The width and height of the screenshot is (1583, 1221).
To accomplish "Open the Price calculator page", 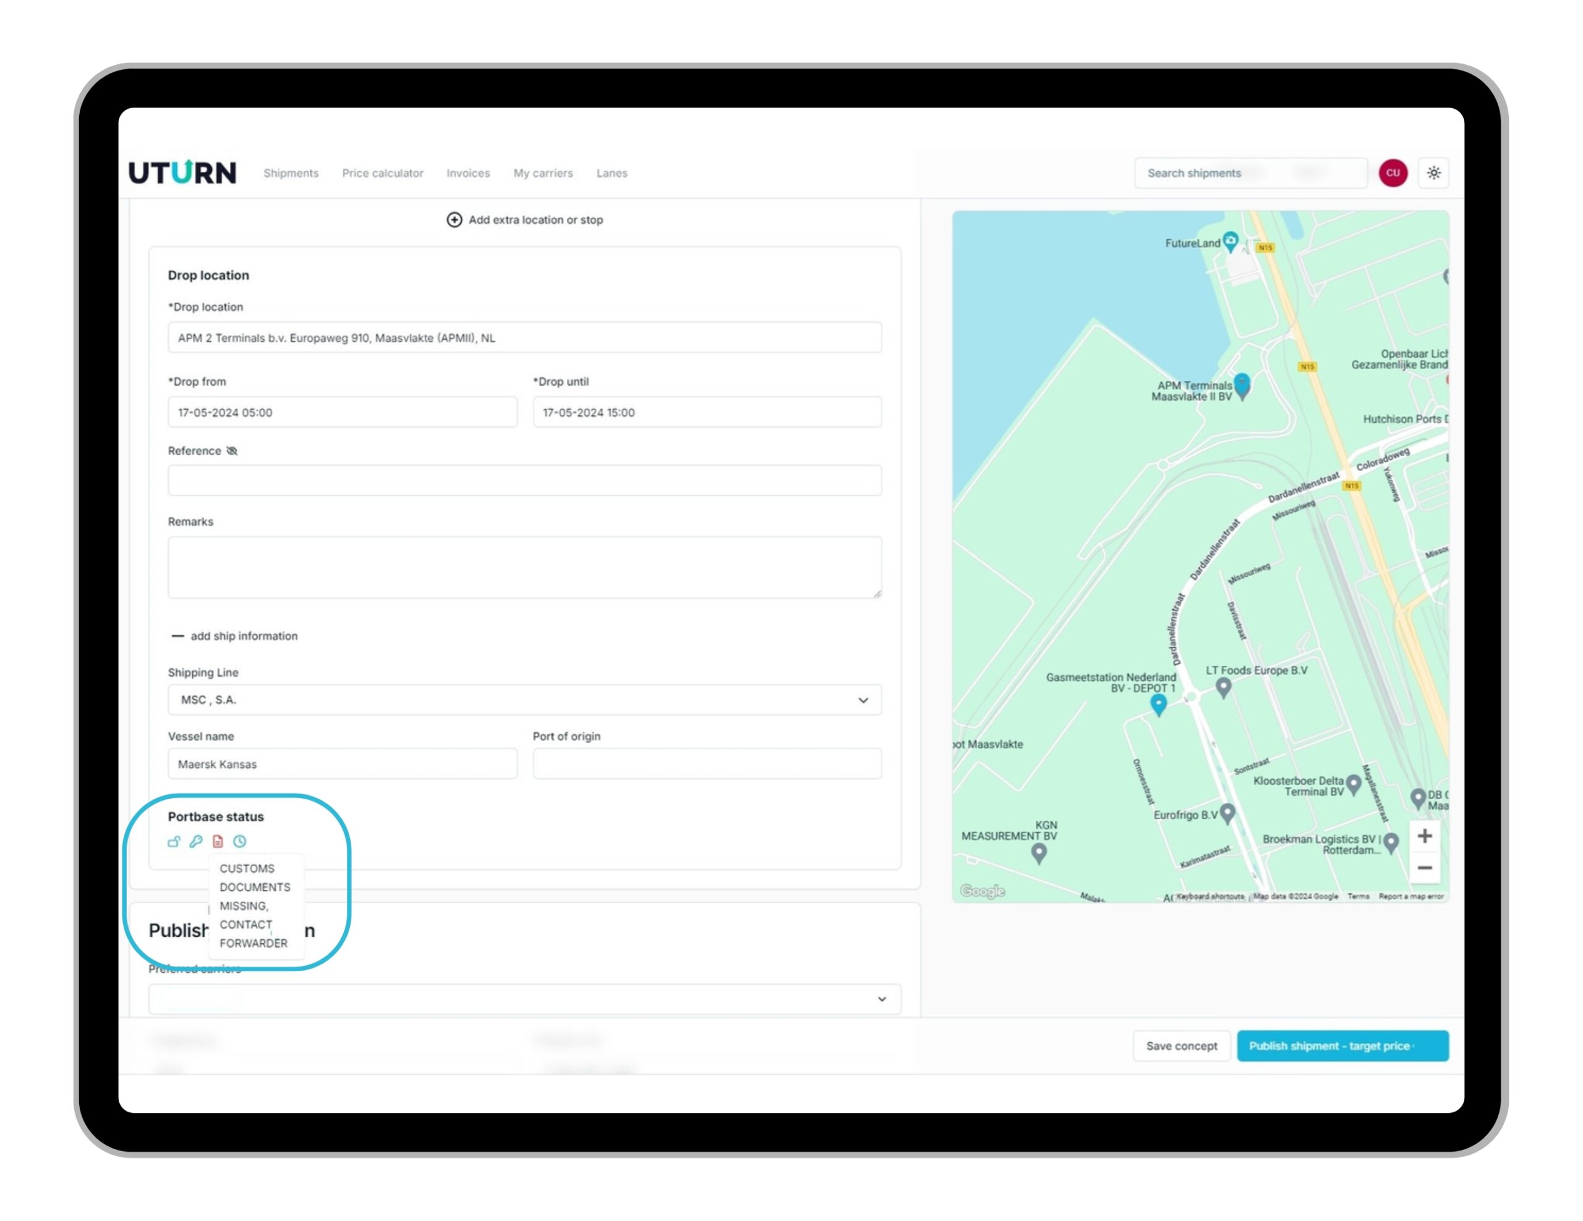I will pos(382,173).
